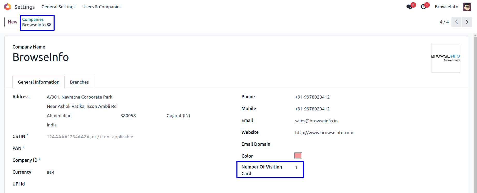Click the Phone field value

point(312,97)
